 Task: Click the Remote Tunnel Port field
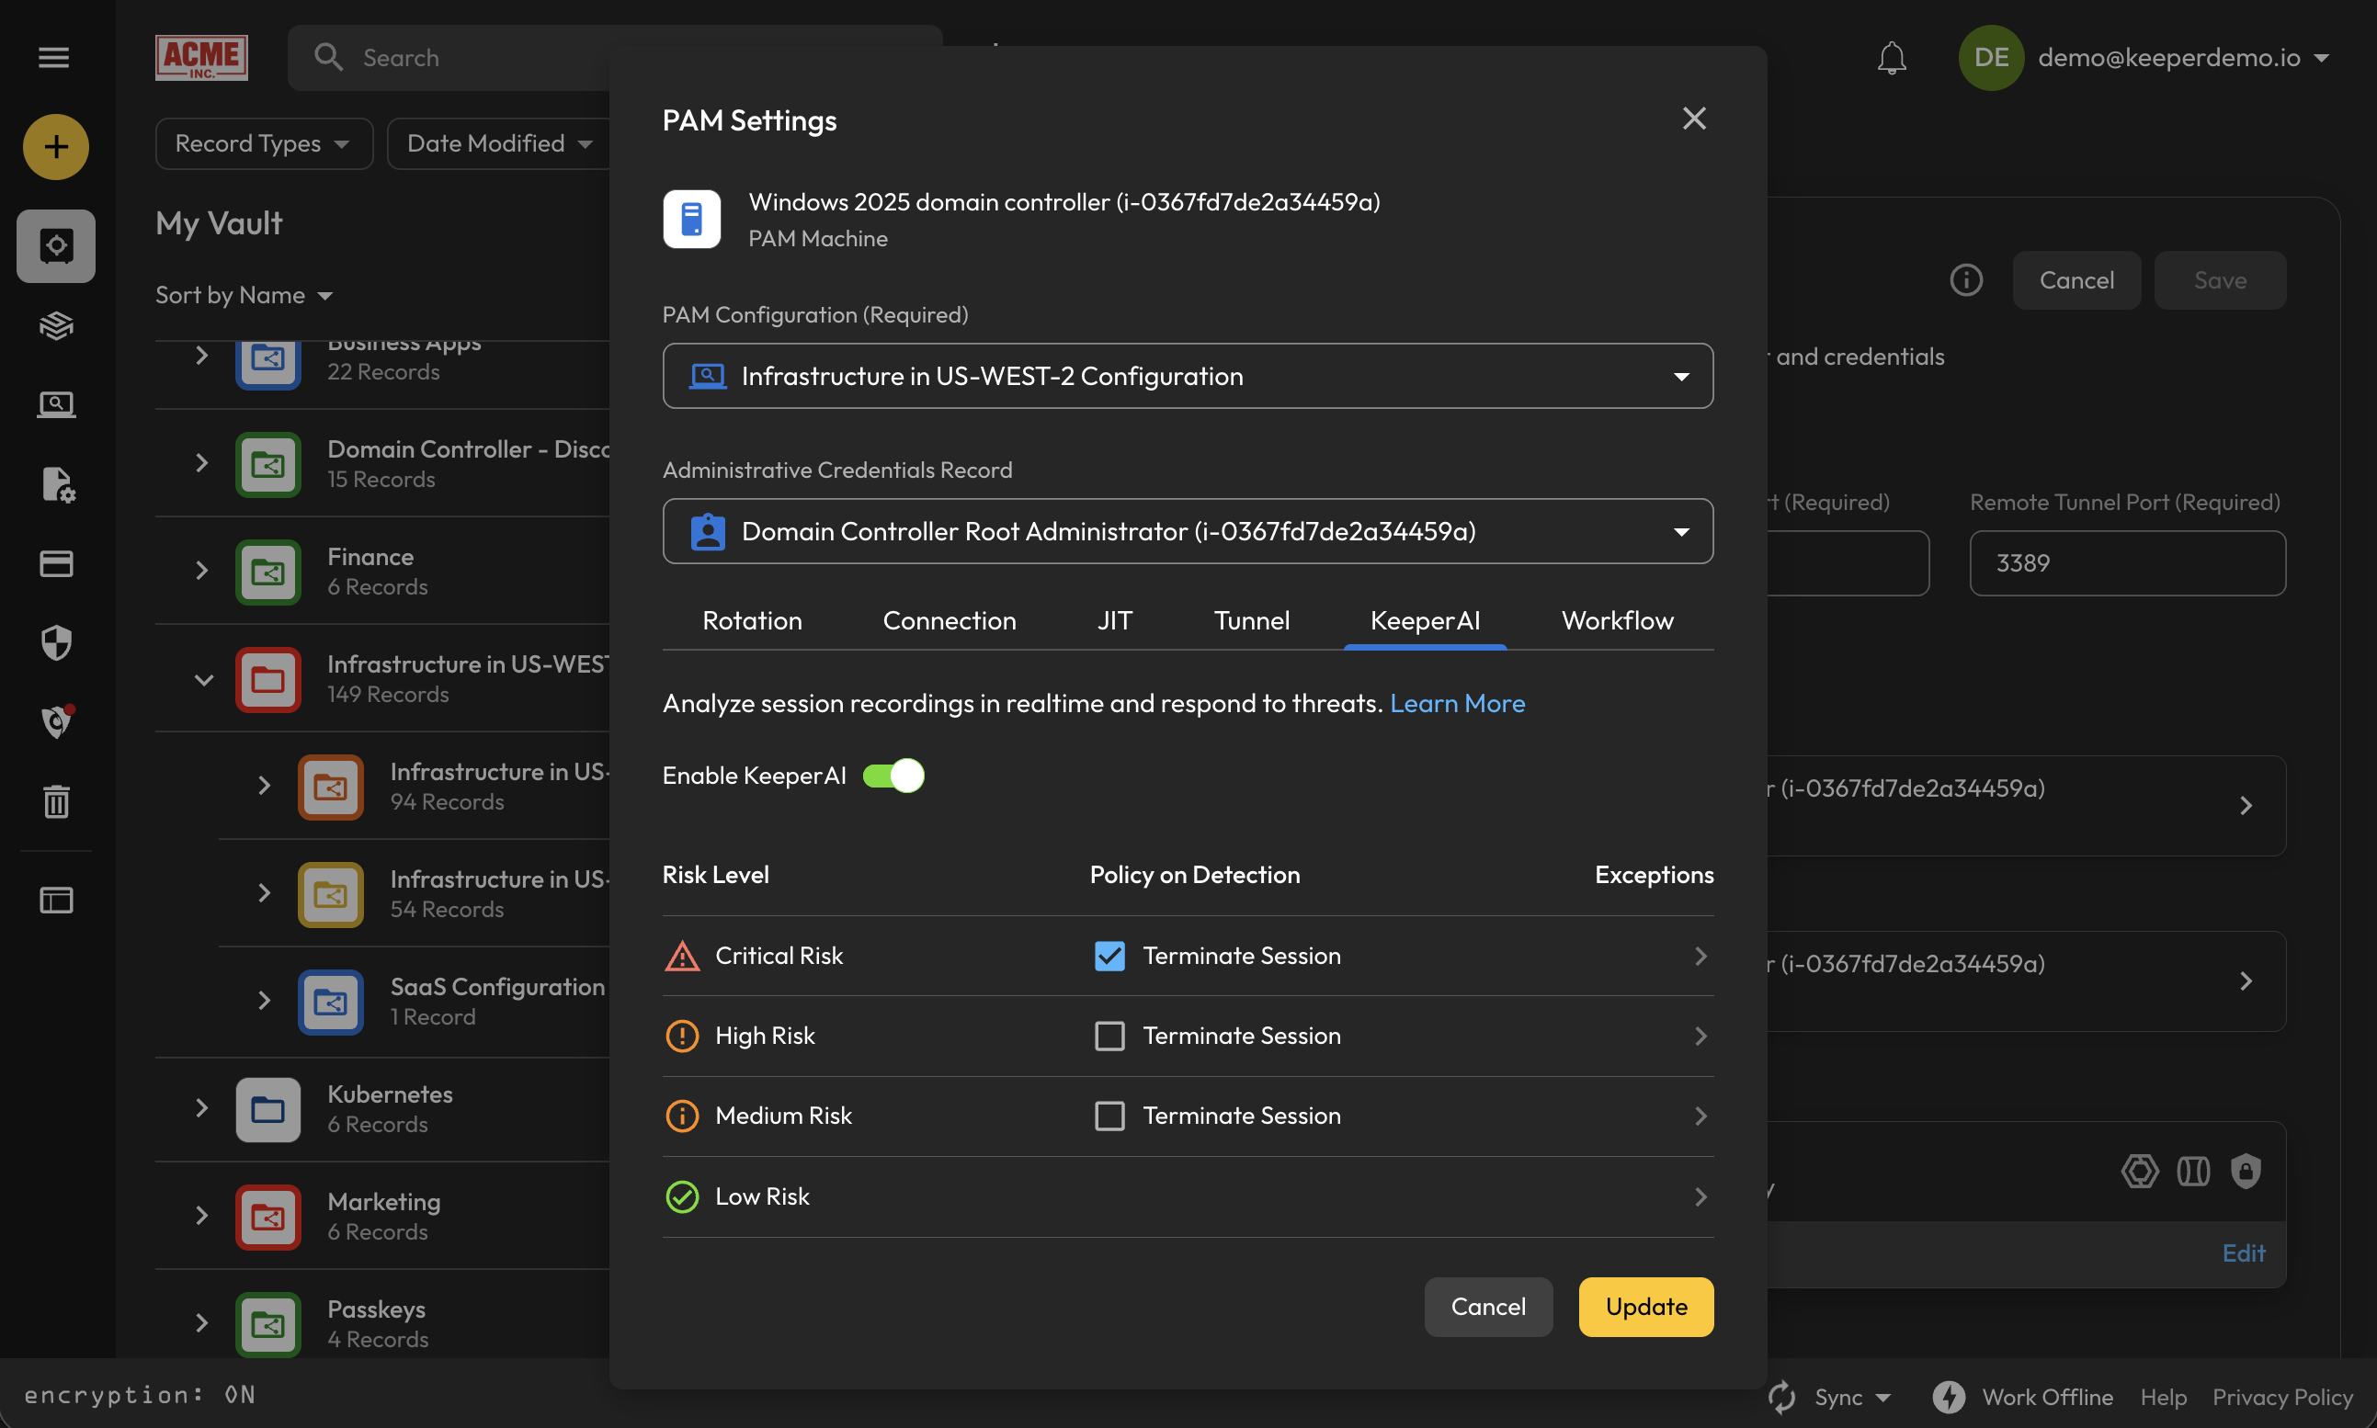pos(2127,563)
